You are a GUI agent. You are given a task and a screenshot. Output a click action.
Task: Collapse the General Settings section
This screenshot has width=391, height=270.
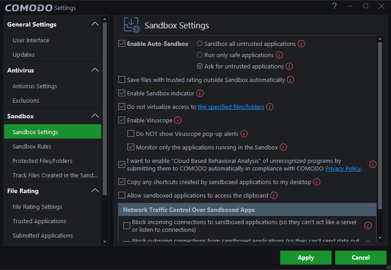[x=95, y=24]
